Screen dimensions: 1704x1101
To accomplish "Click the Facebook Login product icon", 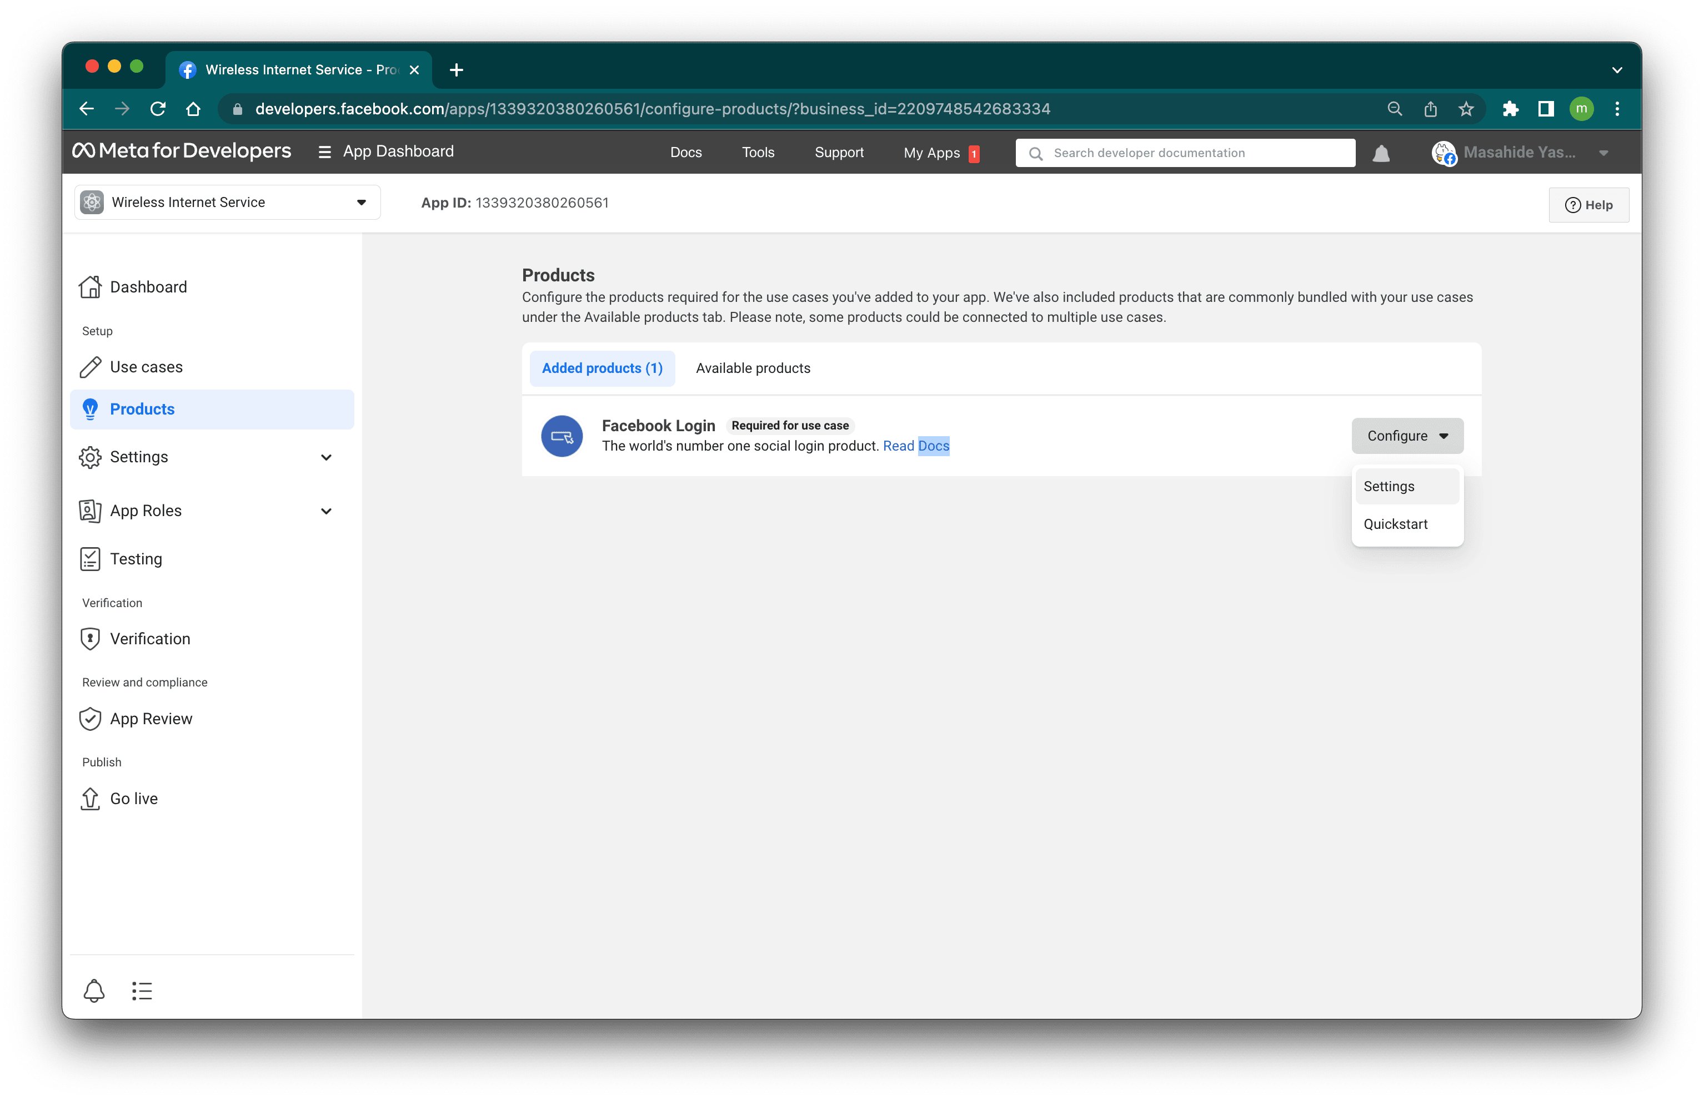I will pos(562,436).
